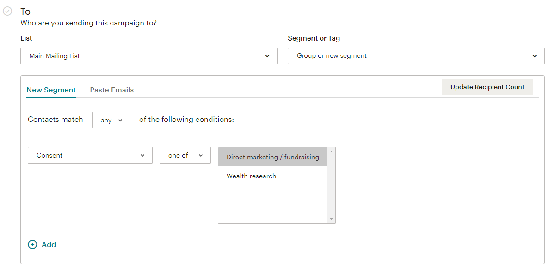This screenshot has height=267, width=549.
Task: Add another segment condition
Action: point(42,244)
